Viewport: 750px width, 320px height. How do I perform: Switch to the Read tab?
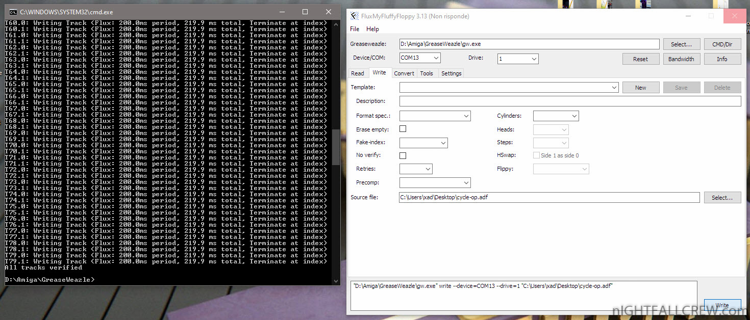[358, 73]
